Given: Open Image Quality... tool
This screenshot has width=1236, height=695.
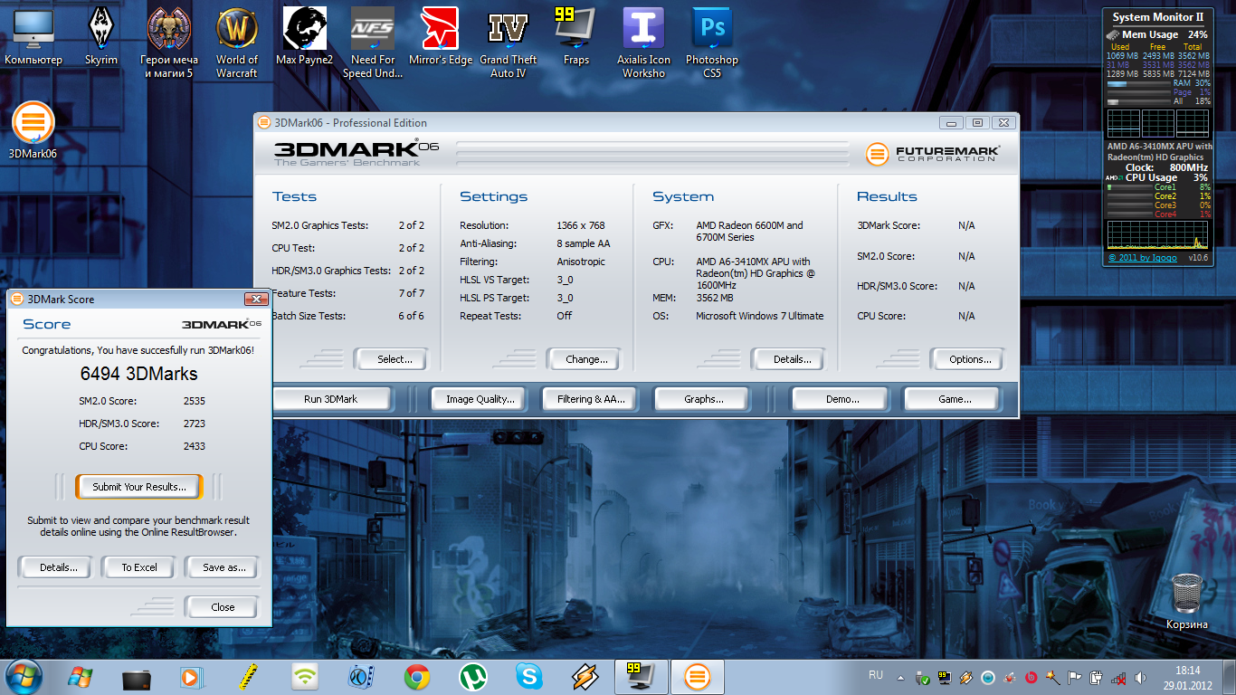Looking at the screenshot, I should pyautogui.click(x=480, y=399).
